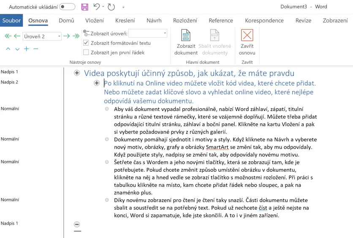Click the last Nadpis 1 style label
This screenshot has width=353, height=238.
pyautogui.click(x=9, y=223)
